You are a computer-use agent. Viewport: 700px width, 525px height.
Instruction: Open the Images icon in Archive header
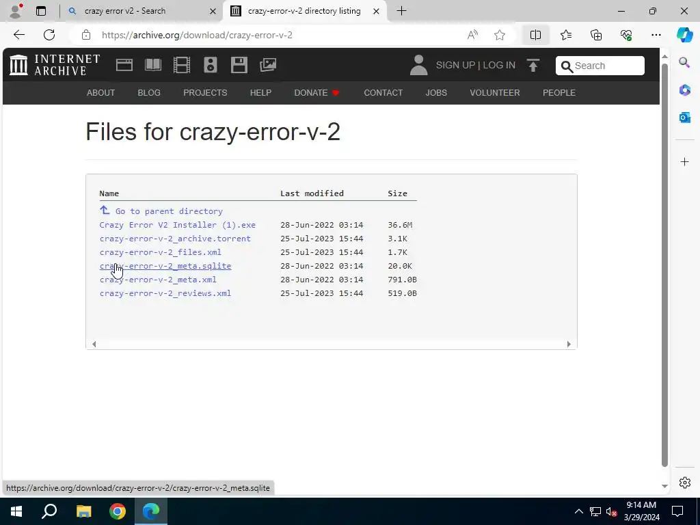[268, 65]
